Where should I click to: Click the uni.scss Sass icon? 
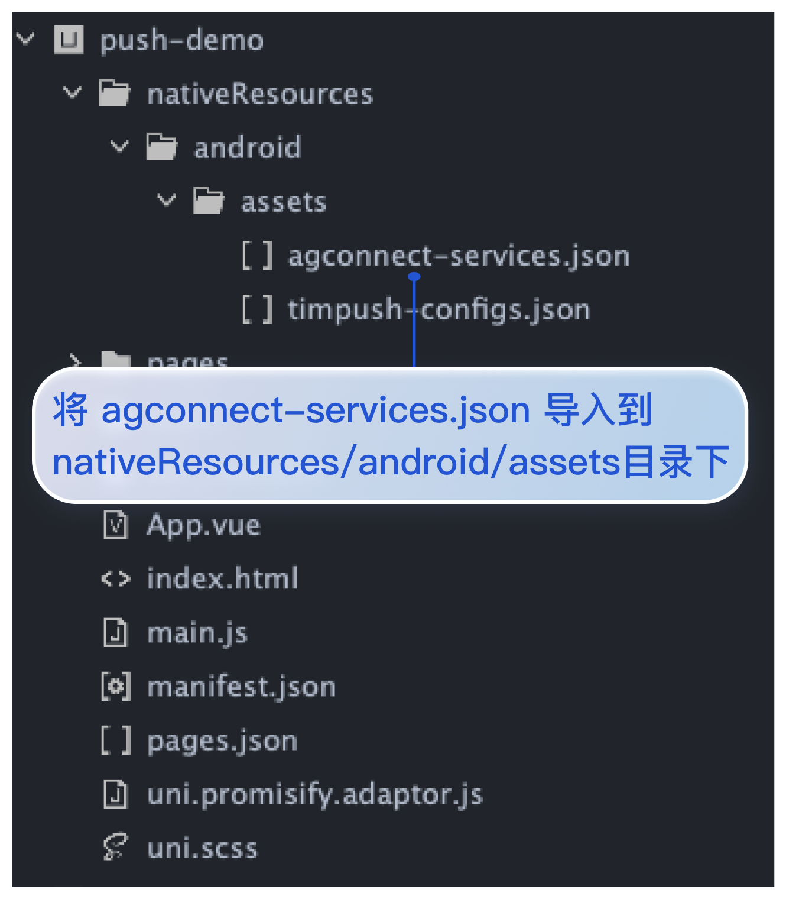(x=115, y=847)
